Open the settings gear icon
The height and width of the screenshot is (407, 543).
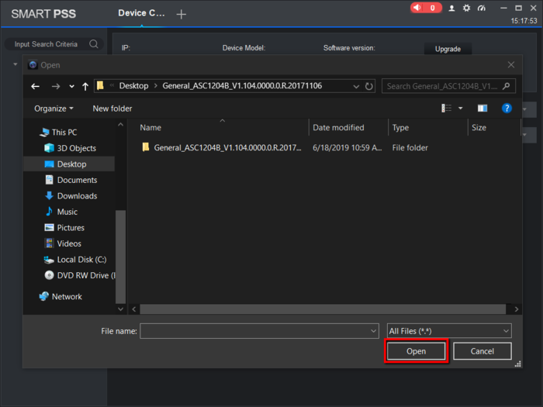point(466,8)
